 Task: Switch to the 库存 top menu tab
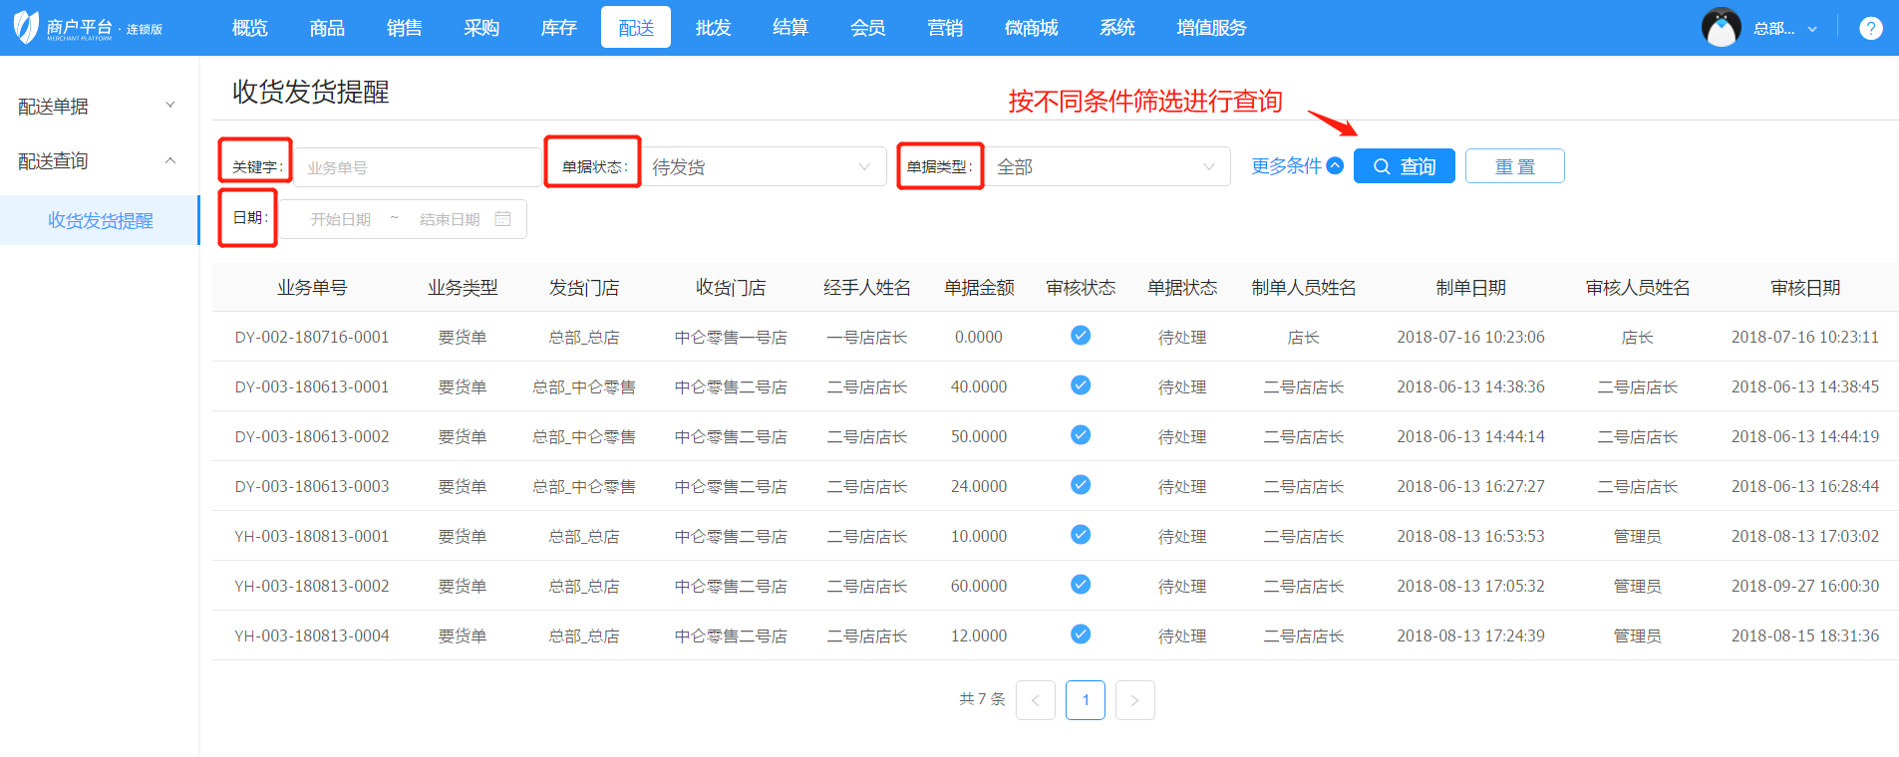tap(558, 28)
